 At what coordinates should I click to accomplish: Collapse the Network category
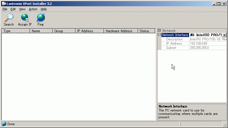point(159,30)
